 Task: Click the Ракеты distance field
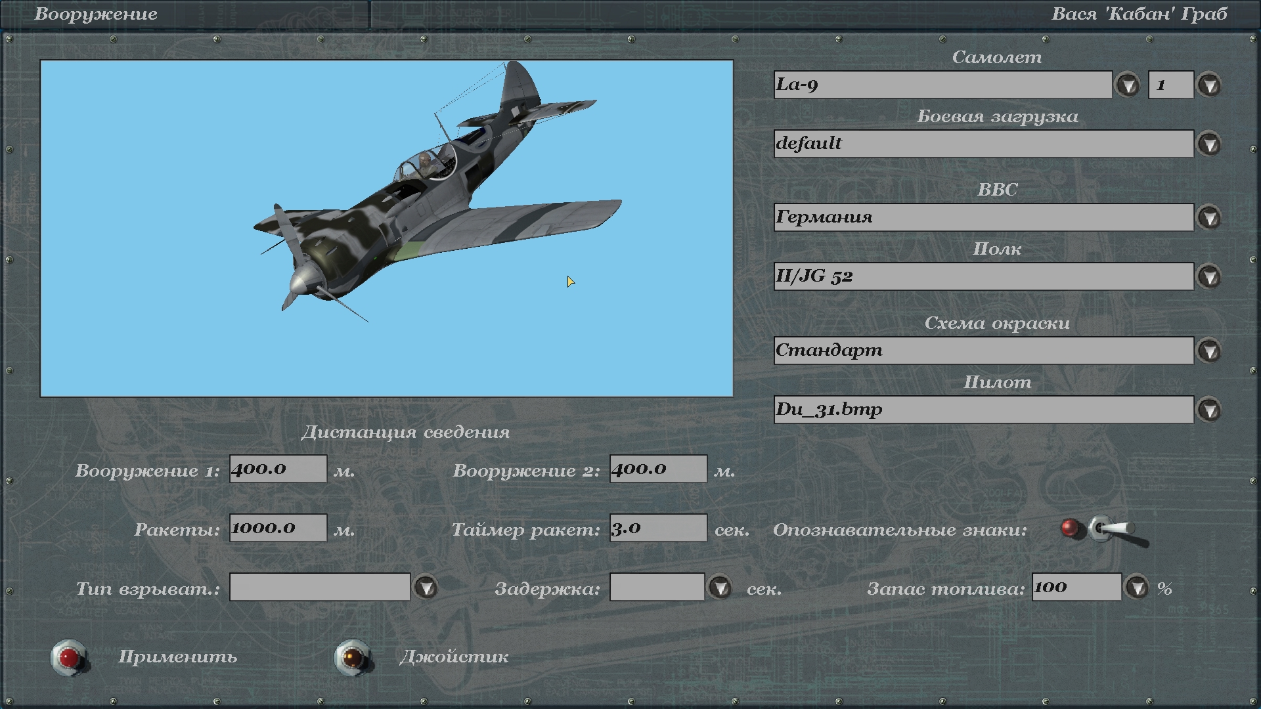278,528
